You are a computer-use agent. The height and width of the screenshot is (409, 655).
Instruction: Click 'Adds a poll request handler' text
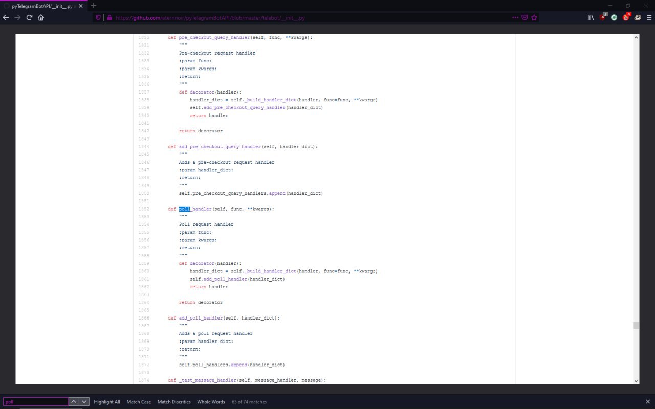[x=216, y=334]
